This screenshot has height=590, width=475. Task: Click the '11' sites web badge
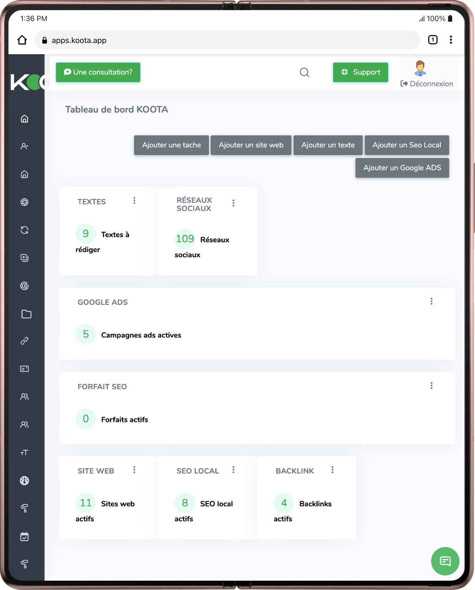[x=86, y=503]
